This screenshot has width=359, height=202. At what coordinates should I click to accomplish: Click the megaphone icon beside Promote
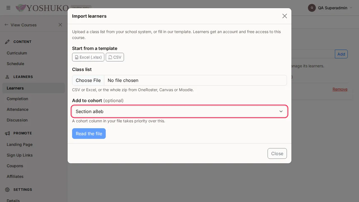click(x=7, y=133)
